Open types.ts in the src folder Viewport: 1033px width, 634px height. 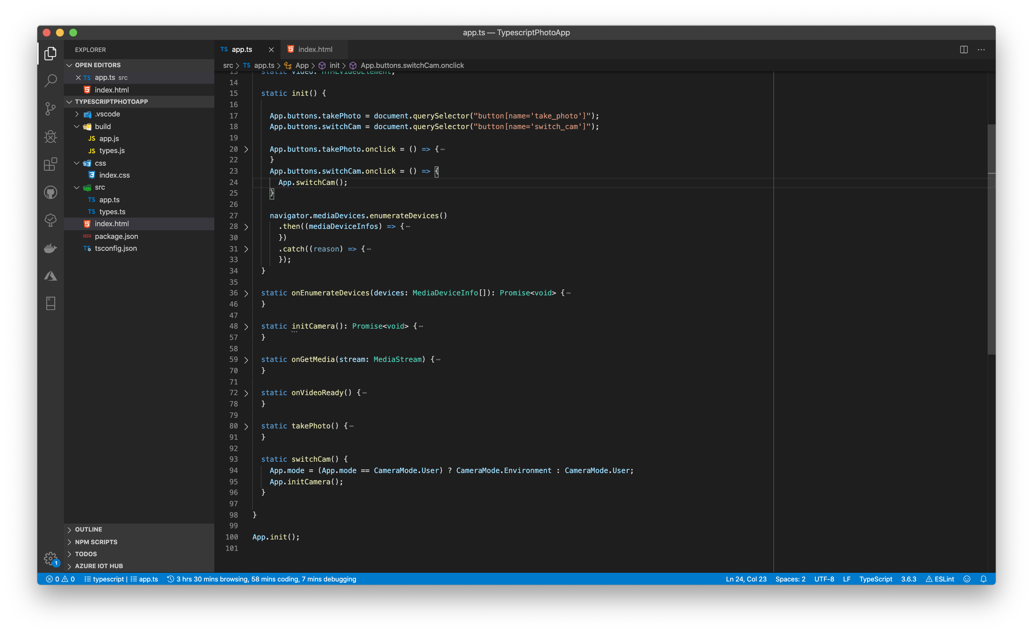(x=112, y=212)
